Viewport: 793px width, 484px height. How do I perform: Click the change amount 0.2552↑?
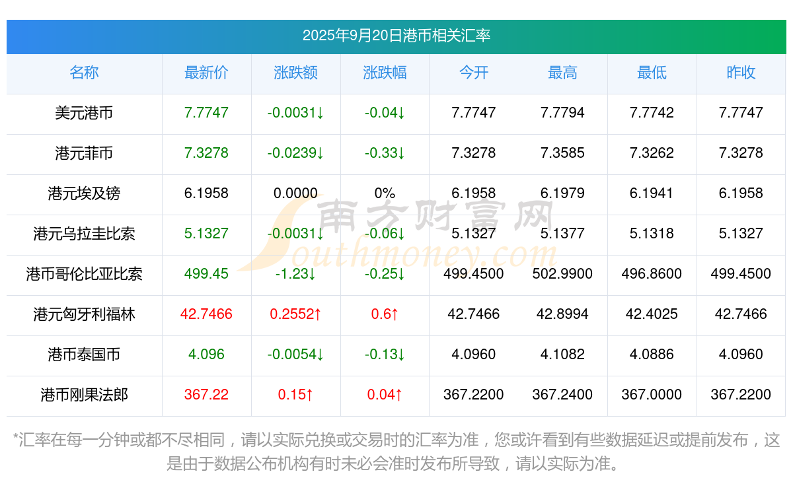click(296, 314)
